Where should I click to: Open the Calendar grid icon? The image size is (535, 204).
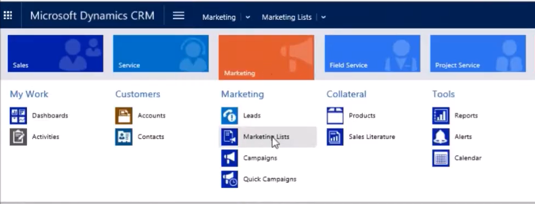click(x=441, y=158)
